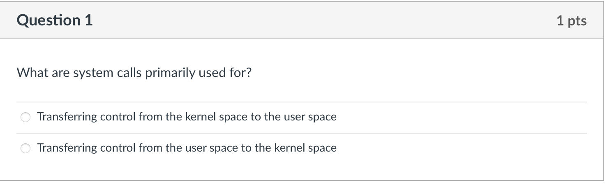Screen dimensions: 605x186
Task: Click the second answer's full text label
Action: (x=187, y=148)
